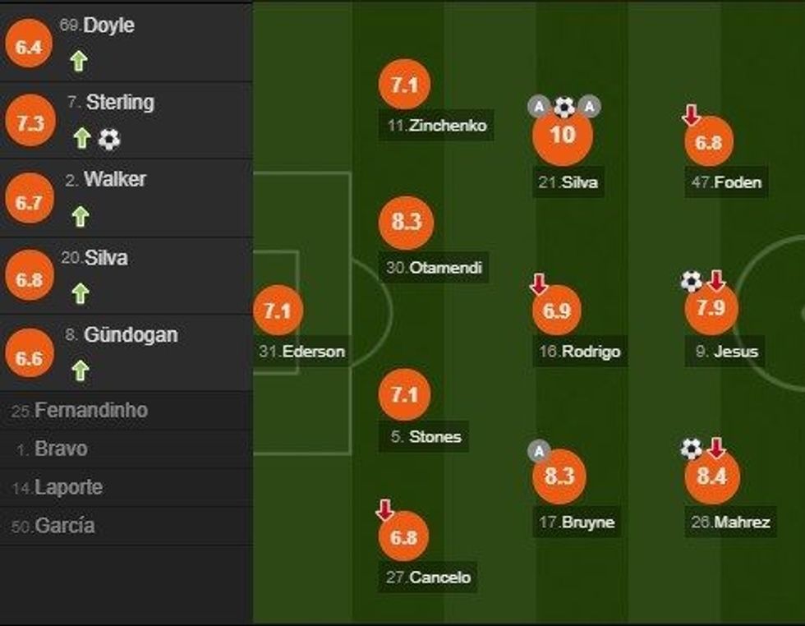Click the goal ball icon above Mahrez
The width and height of the screenshot is (805, 626).
coord(692,449)
